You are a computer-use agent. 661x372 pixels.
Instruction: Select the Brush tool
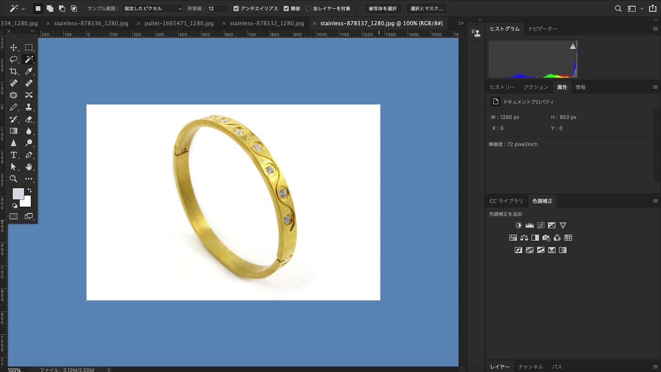pyautogui.click(x=14, y=107)
